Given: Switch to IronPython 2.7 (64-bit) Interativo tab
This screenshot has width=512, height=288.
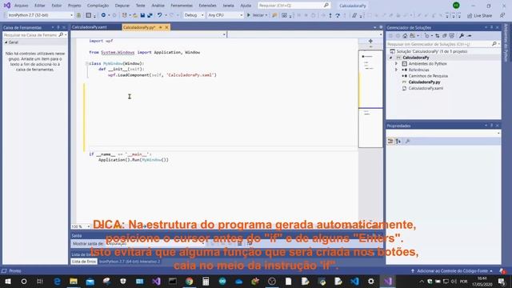Looking at the screenshot, I should click(x=130, y=262).
